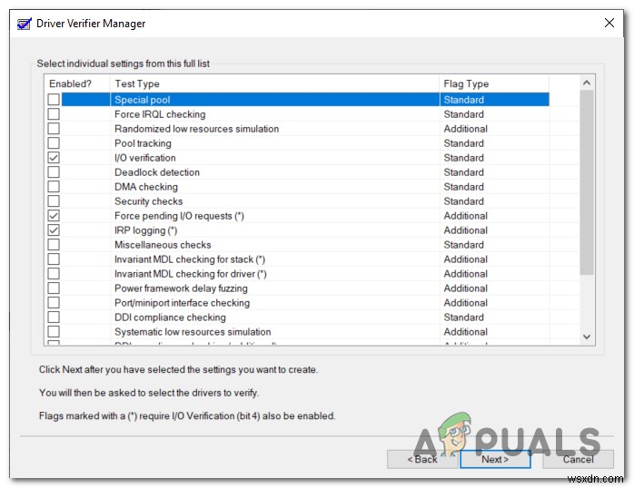634x488 pixels.
Task: Select the 'DMA checking' row text
Action: pos(146,187)
